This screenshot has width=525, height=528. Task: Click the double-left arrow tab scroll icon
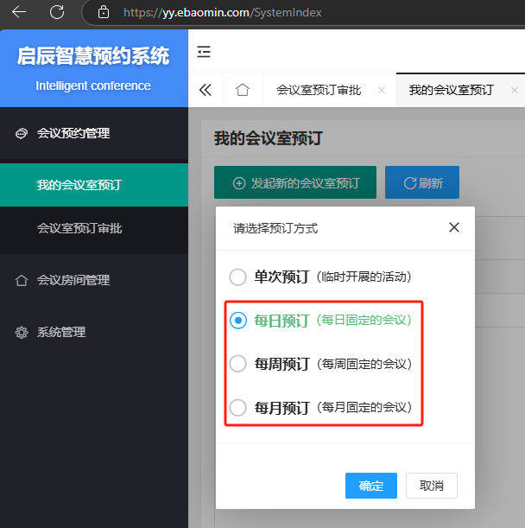(x=206, y=90)
